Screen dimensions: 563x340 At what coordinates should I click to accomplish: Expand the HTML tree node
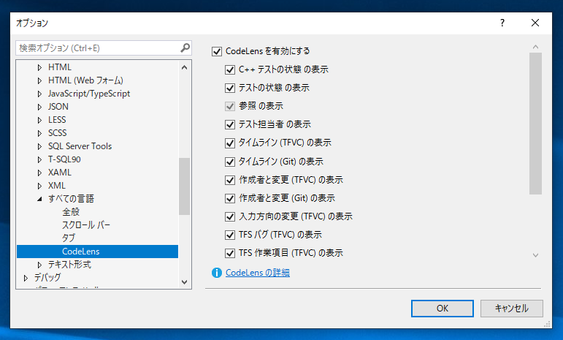tap(39, 67)
